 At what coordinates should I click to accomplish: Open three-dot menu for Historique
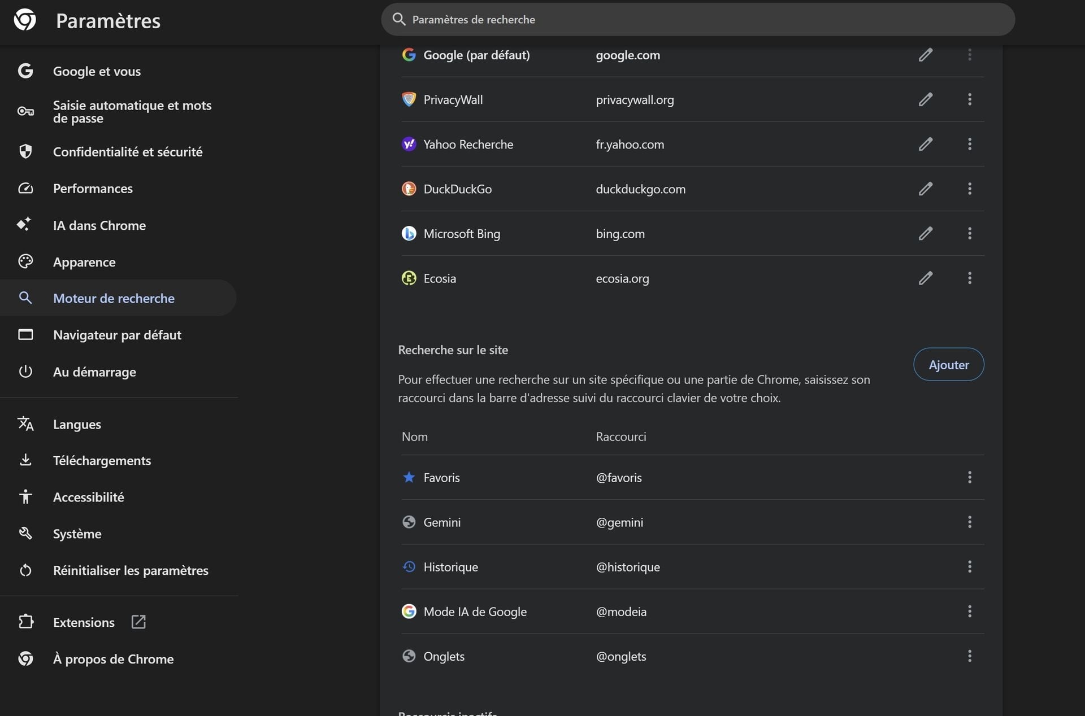click(x=970, y=566)
